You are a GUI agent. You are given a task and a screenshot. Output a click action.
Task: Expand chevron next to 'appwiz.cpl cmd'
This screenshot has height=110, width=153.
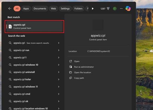tap(59, 94)
